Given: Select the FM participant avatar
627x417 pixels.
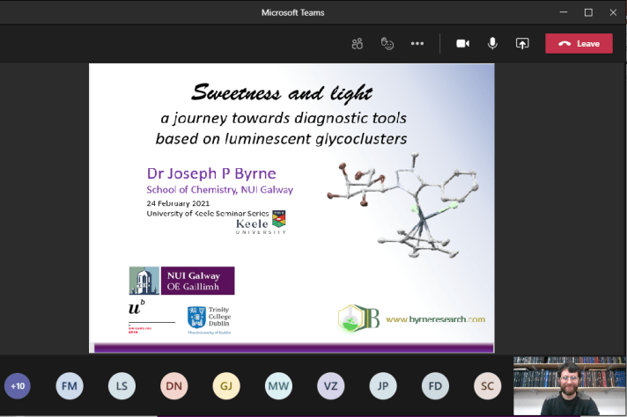Looking at the screenshot, I should point(70,385).
